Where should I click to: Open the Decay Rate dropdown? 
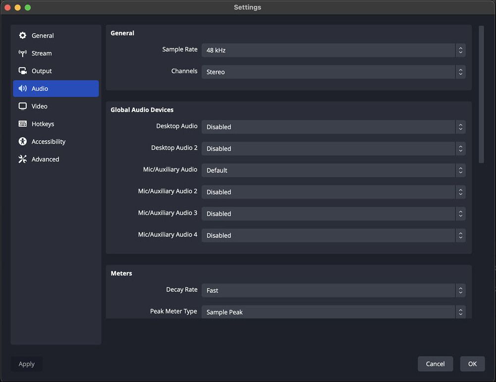[x=333, y=290]
